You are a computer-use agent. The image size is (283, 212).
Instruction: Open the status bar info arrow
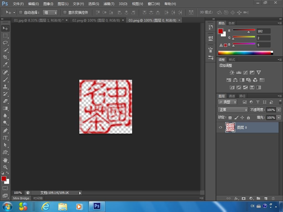(x=80, y=193)
